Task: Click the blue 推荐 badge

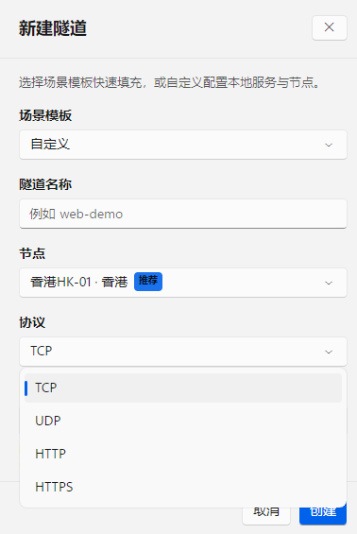Action: (x=148, y=282)
